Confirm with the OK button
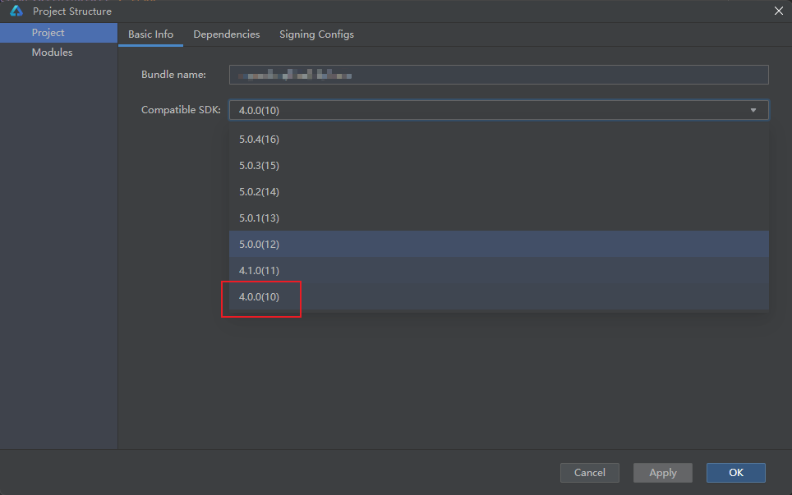The height and width of the screenshot is (495, 792). (735, 473)
